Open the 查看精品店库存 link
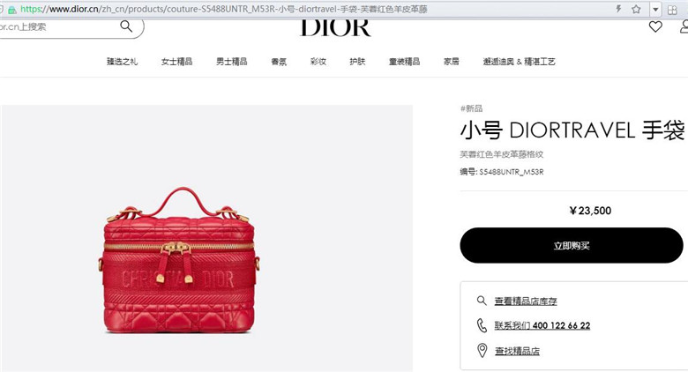 pyautogui.click(x=526, y=301)
